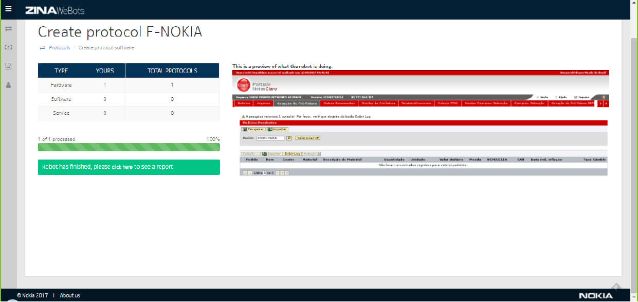Click the Nokia logo in footer
This screenshot has width=638, height=302.
(595, 295)
